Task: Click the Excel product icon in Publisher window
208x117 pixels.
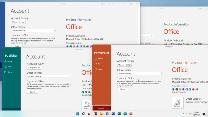Action: (86, 92)
